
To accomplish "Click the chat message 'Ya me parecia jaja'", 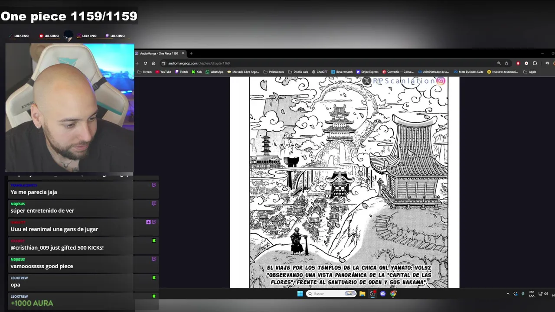I will tap(34, 192).
